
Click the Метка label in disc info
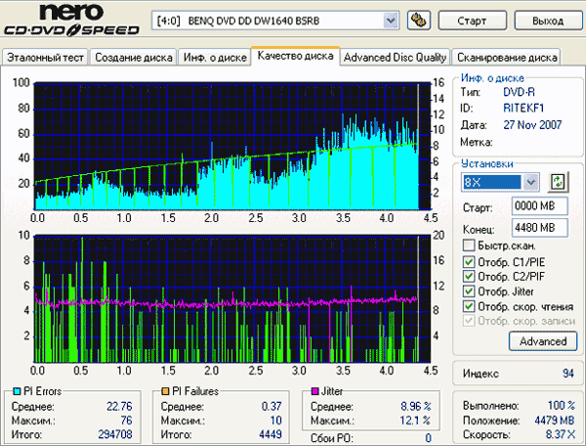coord(477,142)
